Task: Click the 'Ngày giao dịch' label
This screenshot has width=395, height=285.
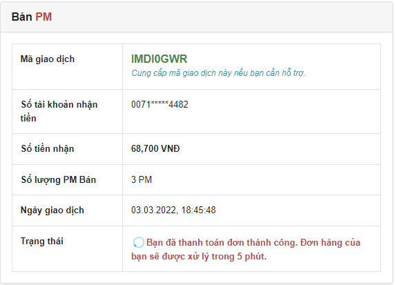Action: tap(52, 210)
